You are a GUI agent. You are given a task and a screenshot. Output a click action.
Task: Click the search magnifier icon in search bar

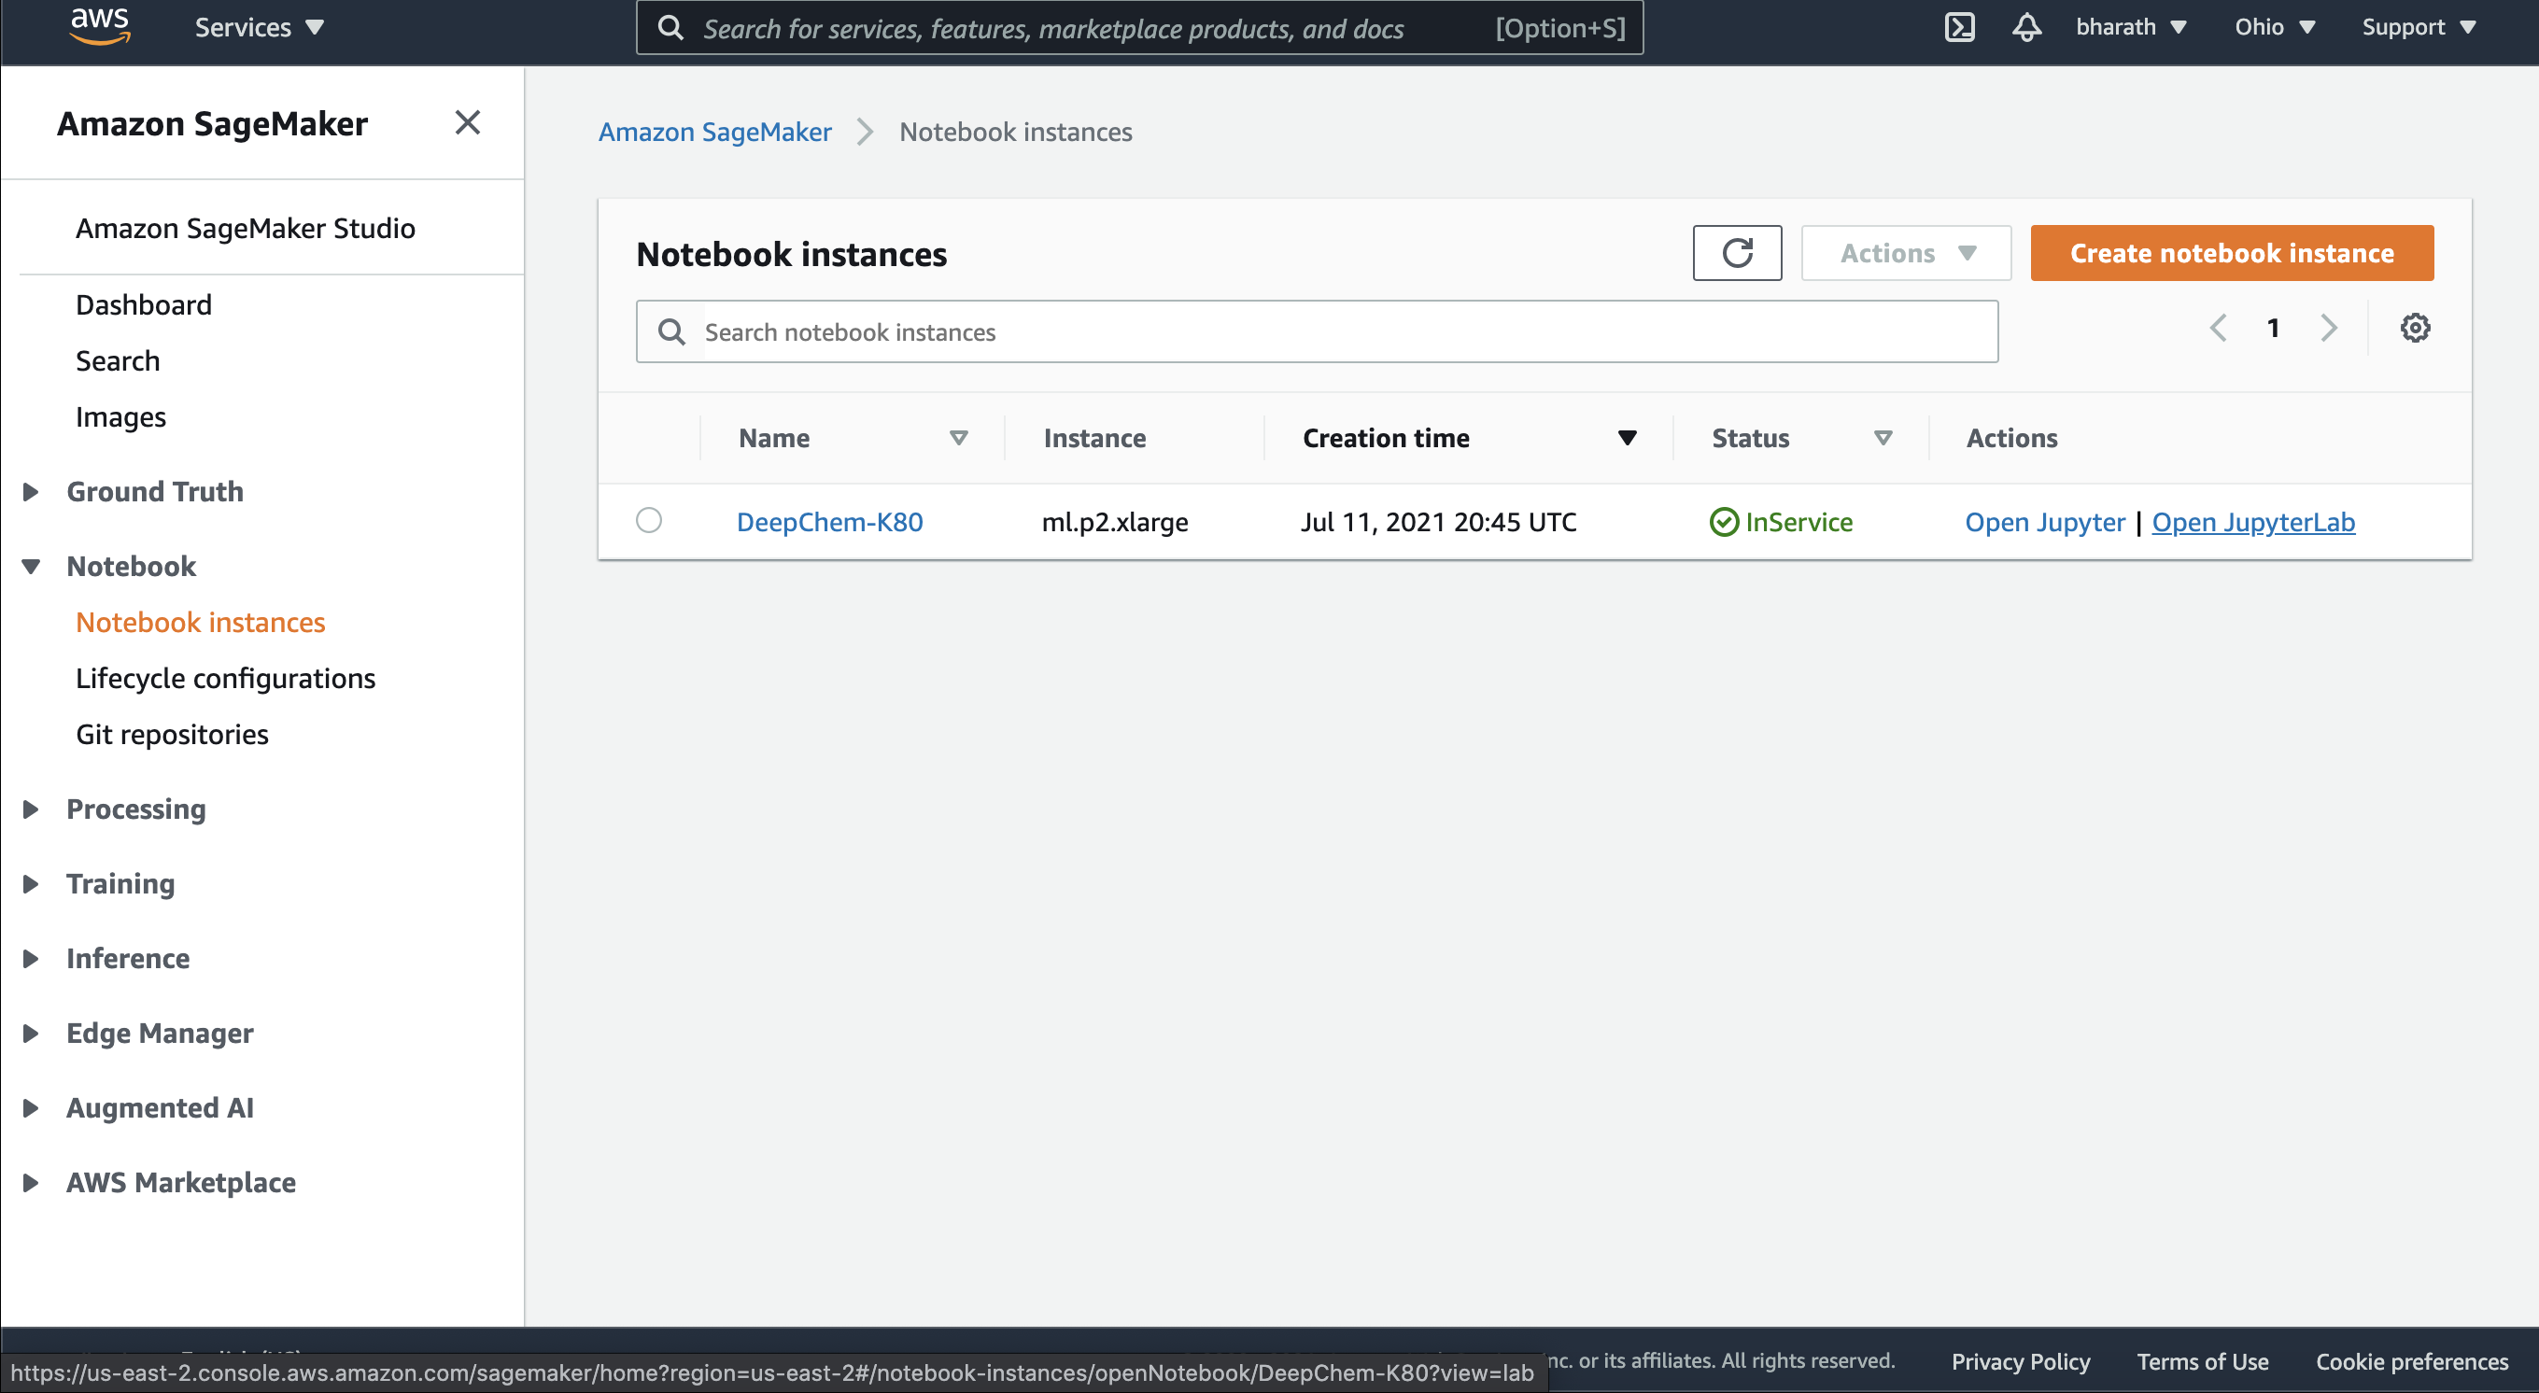click(x=672, y=331)
